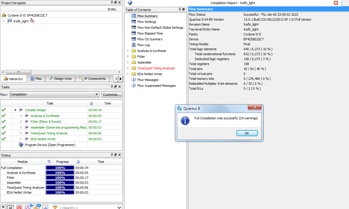Open Flow Elapsed Time report
This screenshot has height=209, width=349.
click(150, 33)
